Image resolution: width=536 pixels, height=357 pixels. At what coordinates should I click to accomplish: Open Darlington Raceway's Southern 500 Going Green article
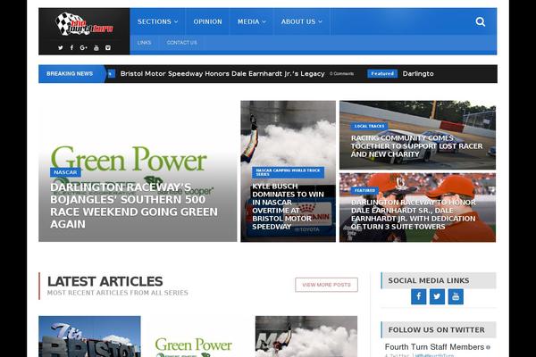tap(134, 205)
